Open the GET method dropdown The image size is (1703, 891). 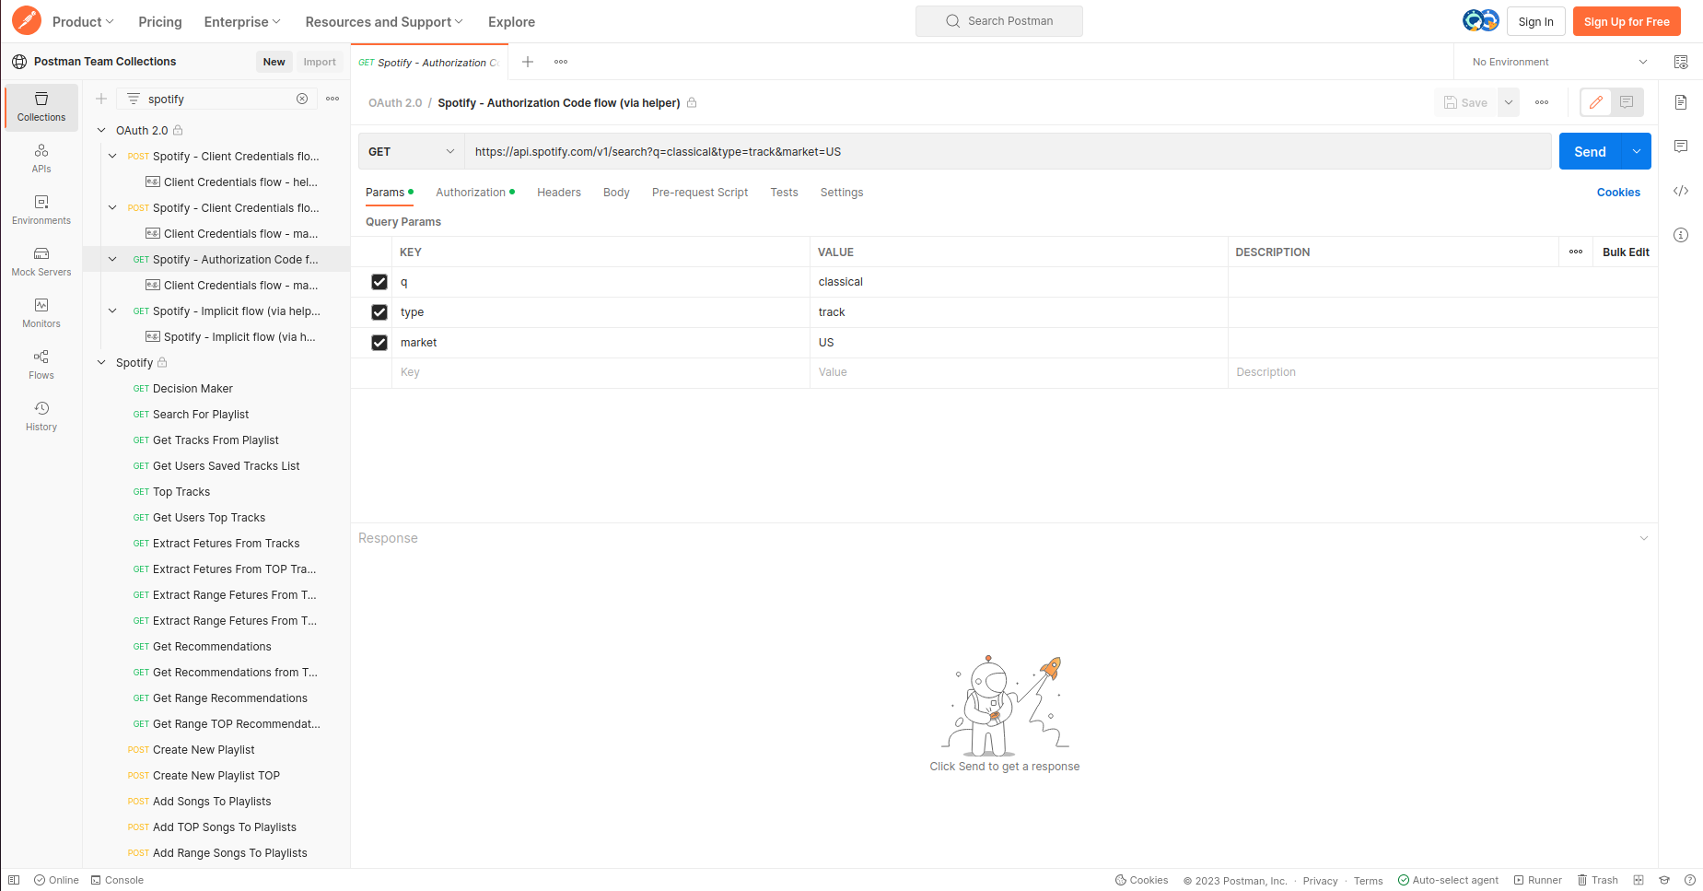pyautogui.click(x=411, y=151)
